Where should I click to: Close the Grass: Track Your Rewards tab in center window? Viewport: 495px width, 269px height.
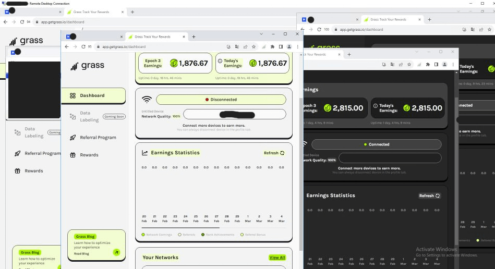(x=184, y=37)
